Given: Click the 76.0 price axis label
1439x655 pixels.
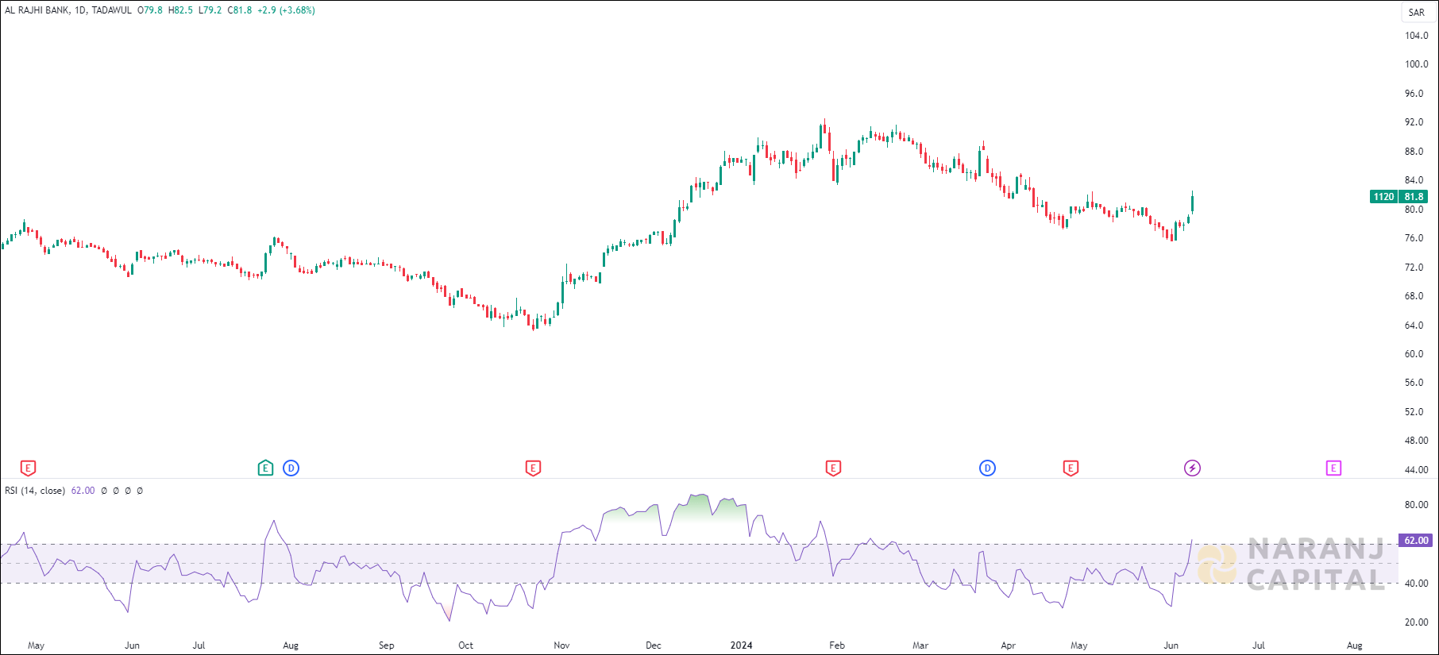Looking at the screenshot, I should (x=1414, y=238).
